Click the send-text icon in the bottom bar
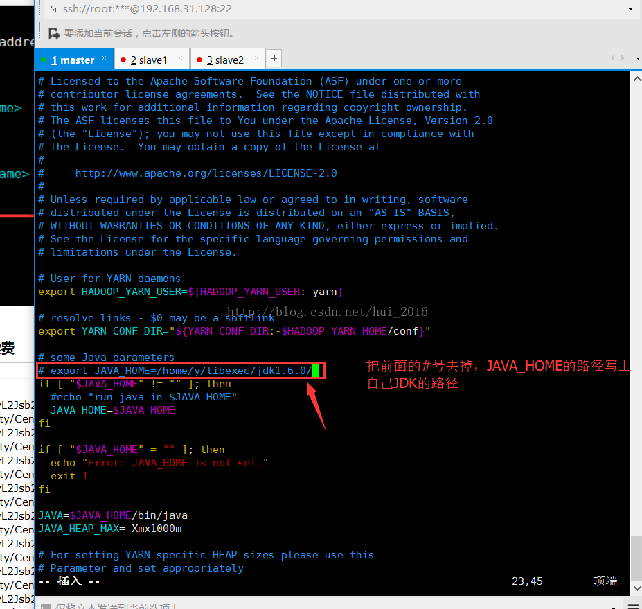642x609 pixels. pyautogui.click(x=46, y=606)
